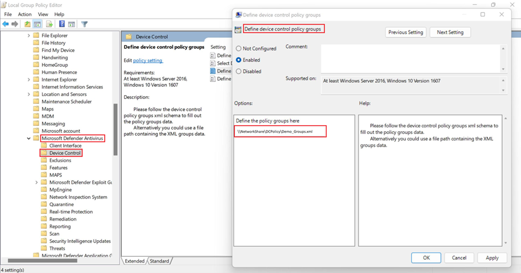Image resolution: width=521 pixels, height=273 pixels.
Task: Click the Export List toolbar icon
Action: click(50, 24)
